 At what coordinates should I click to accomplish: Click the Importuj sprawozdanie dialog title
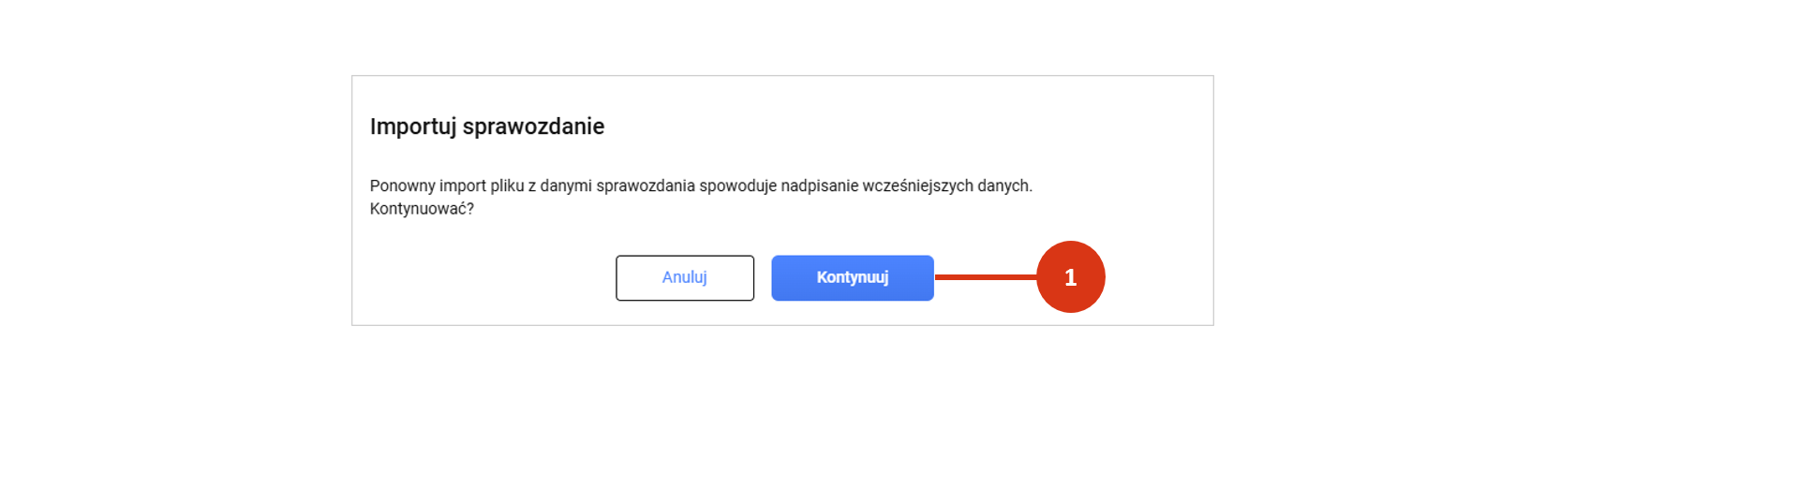486,126
